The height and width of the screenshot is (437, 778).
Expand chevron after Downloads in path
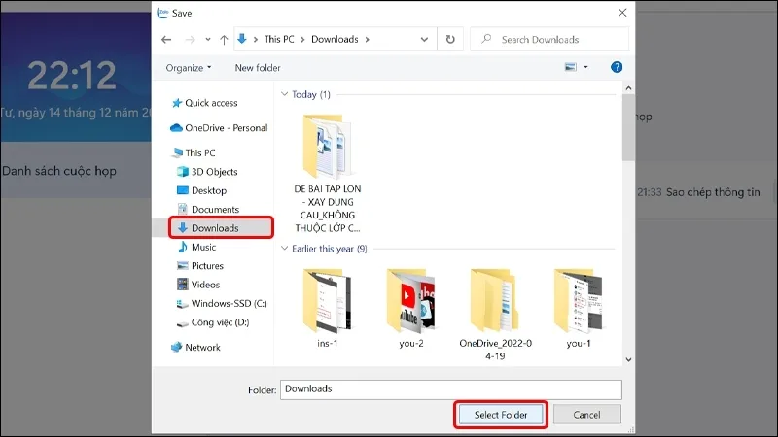pos(368,40)
